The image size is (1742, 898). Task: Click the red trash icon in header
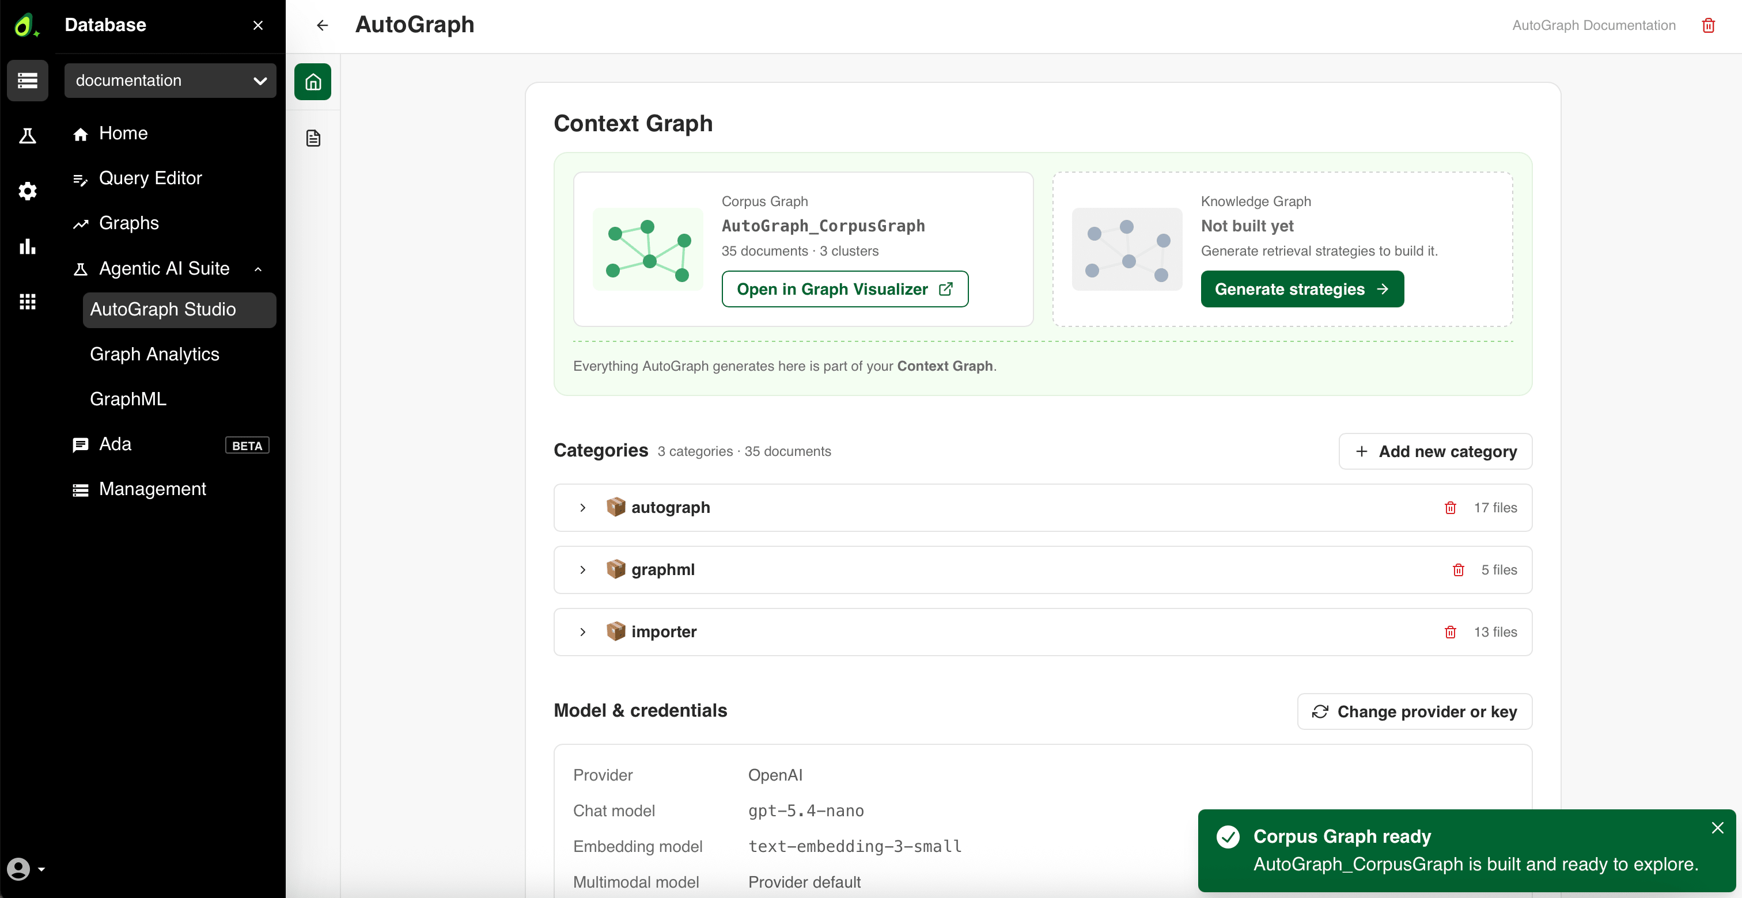pyautogui.click(x=1708, y=25)
